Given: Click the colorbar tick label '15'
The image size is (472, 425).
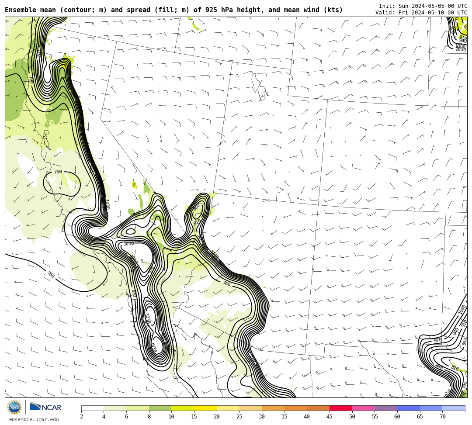Looking at the screenshot, I should tap(194, 417).
